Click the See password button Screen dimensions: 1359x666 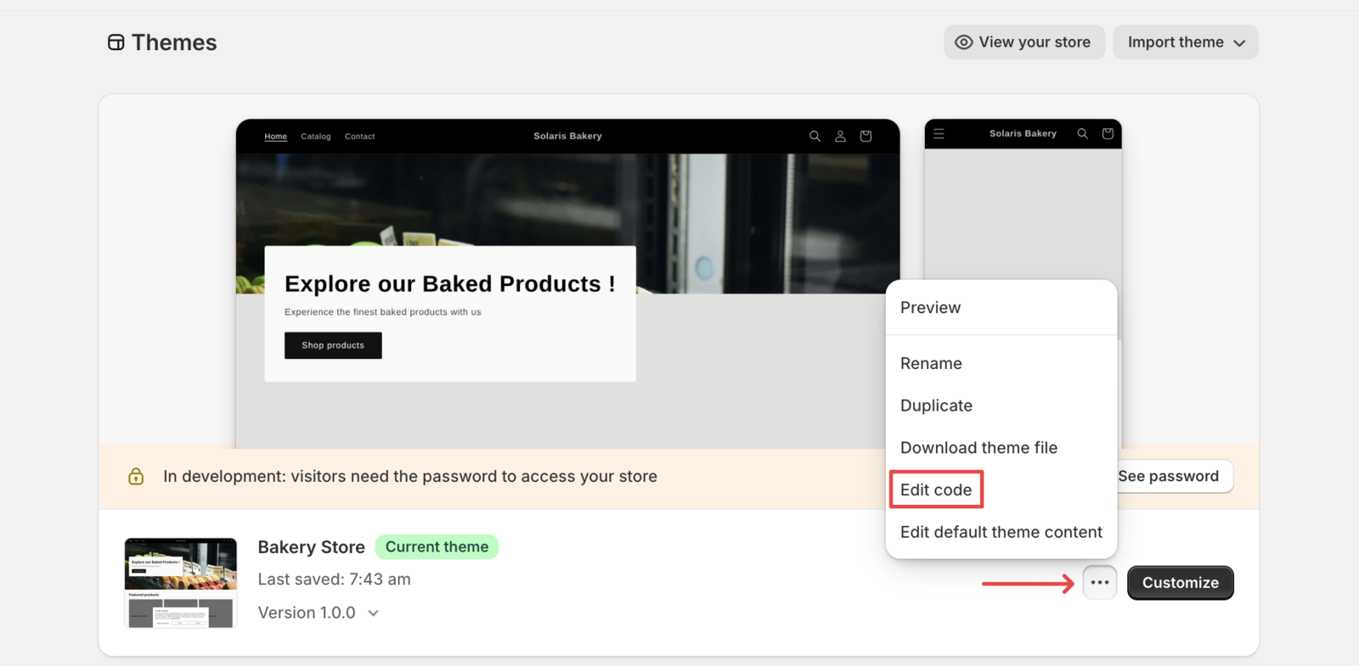1175,476
